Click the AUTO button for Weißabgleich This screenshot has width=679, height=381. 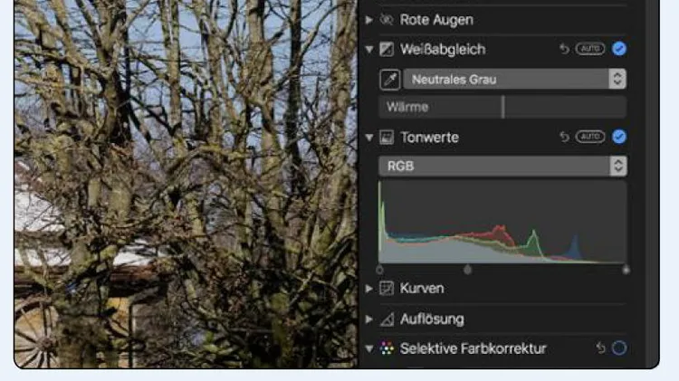click(x=590, y=49)
